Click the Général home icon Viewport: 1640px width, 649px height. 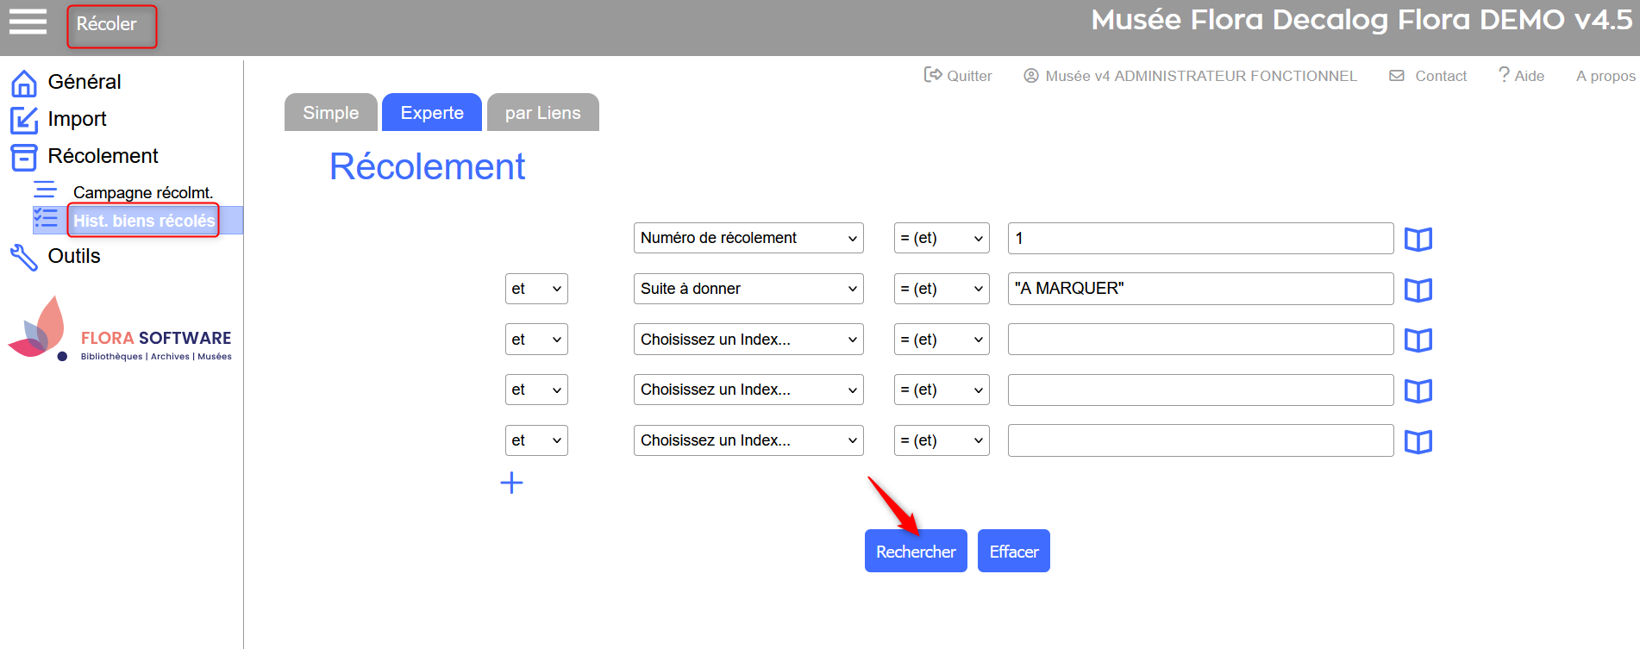click(x=23, y=83)
